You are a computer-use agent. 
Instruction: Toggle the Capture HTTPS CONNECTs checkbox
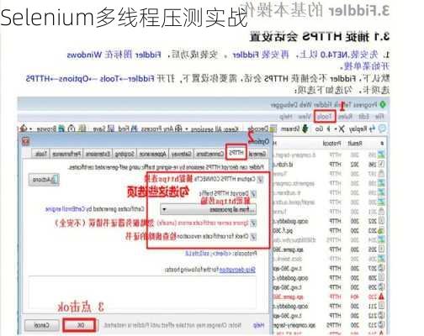[260, 180]
